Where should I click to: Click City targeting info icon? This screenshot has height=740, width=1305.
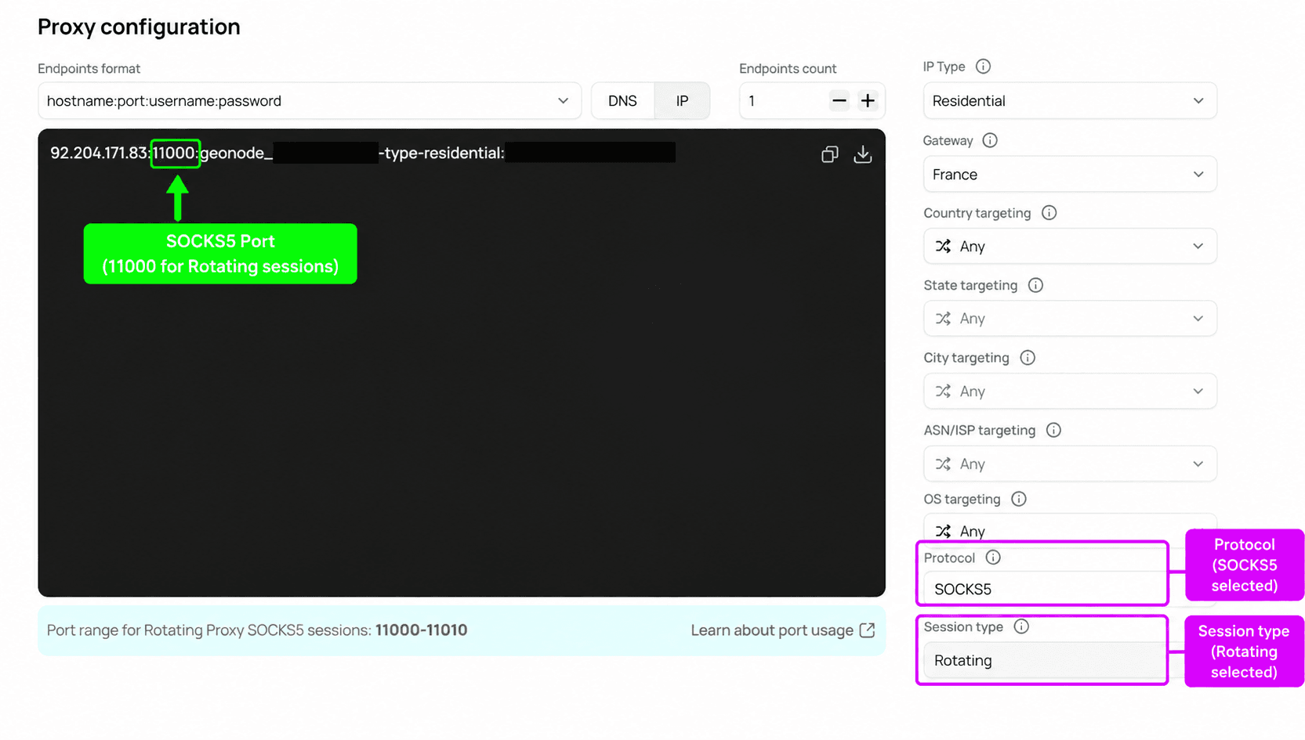tap(1028, 358)
